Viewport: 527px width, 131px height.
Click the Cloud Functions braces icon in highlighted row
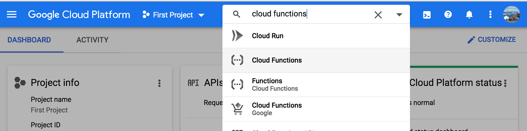click(x=237, y=60)
